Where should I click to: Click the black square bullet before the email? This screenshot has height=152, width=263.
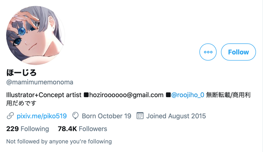[86, 95]
